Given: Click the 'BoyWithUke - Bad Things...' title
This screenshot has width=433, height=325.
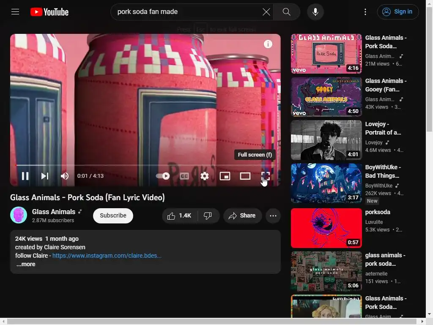Looking at the screenshot, I should 383,171.
